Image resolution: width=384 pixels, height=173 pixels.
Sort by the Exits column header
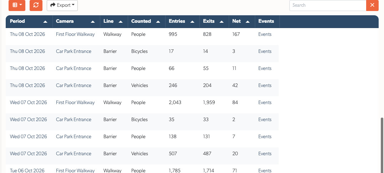(x=214, y=21)
